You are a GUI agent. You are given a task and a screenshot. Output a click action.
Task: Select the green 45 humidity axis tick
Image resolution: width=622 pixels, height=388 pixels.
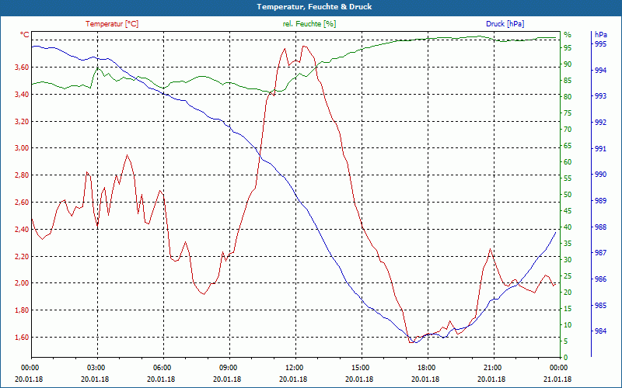568,211
